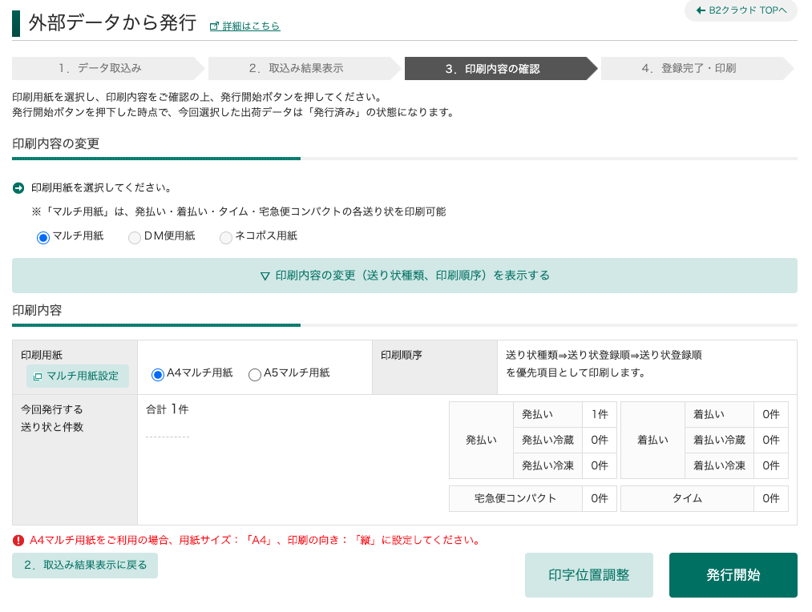
Task: Open 印字位置調整 print position adjustment
Action: coord(589,575)
